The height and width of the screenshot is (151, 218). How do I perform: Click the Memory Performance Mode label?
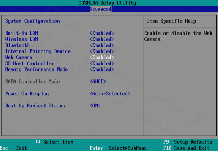[36, 69]
